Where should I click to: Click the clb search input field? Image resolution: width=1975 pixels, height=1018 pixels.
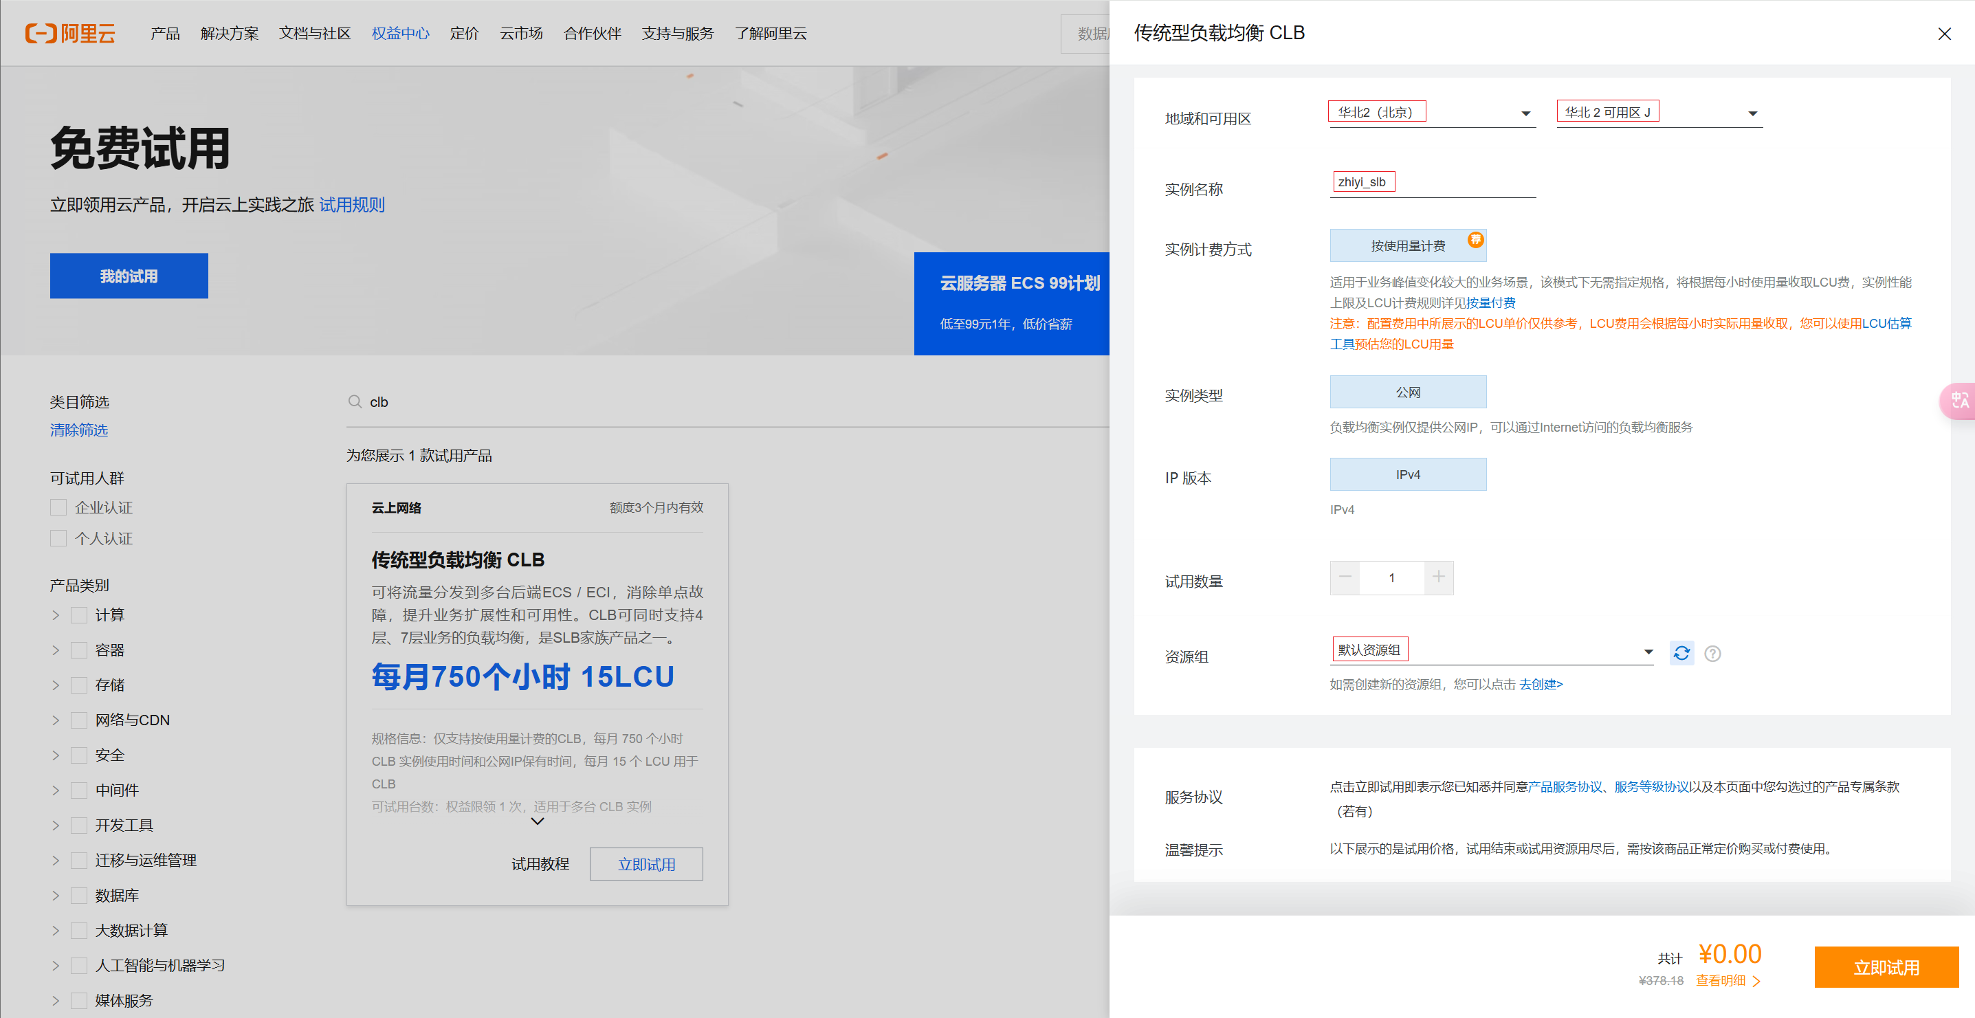click(x=727, y=401)
